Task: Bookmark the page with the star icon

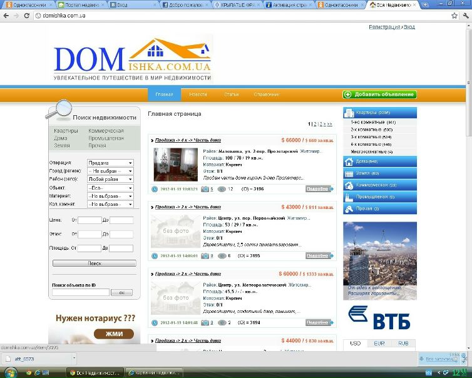Action: point(454,16)
